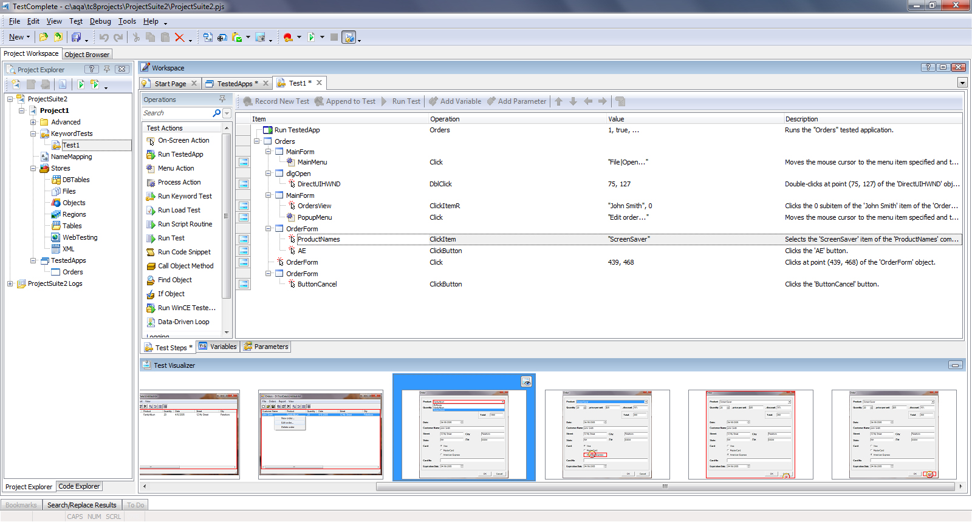Click the green Run icon in Project Explorer toolbar

pyautogui.click(x=81, y=84)
